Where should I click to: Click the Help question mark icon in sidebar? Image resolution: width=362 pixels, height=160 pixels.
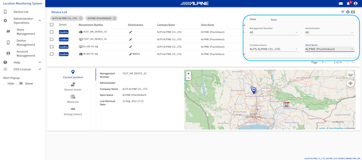tap(5, 62)
